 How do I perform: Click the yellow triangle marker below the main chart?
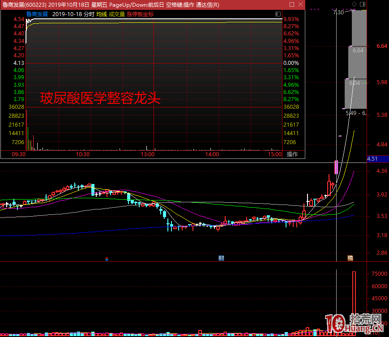click(107, 259)
